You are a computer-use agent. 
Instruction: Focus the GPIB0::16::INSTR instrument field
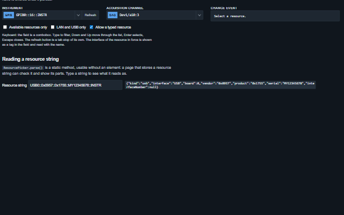pos(45,15)
